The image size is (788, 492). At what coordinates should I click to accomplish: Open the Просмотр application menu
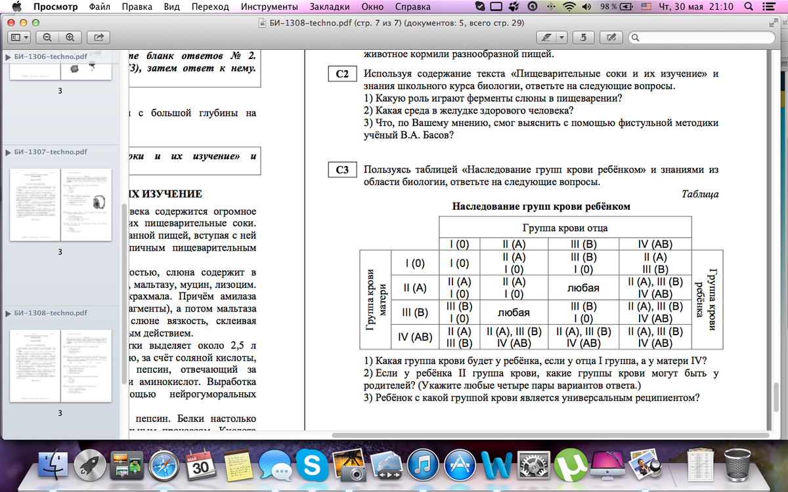point(56,7)
